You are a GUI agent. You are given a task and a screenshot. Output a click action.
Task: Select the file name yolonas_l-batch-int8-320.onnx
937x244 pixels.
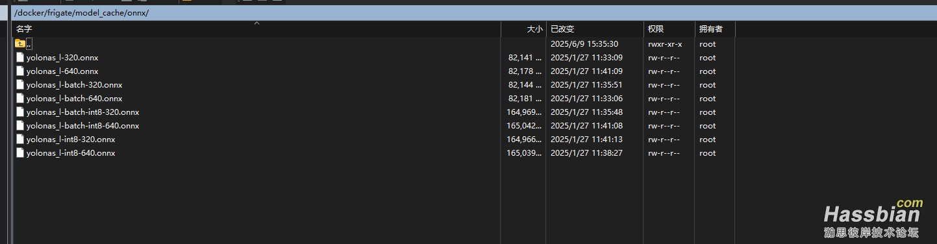pyautogui.click(x=83, y=112)
